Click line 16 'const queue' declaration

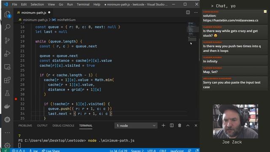point(78,27)
